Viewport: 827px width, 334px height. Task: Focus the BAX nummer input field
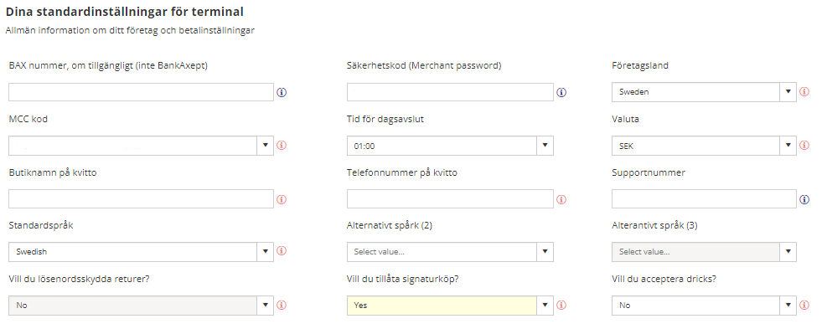click(141, 92)
